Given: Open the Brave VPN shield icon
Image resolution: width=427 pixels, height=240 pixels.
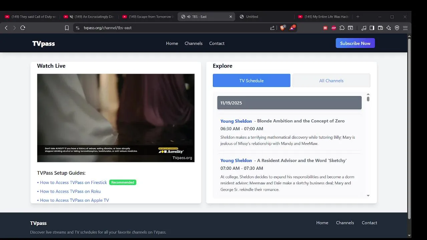Looking at the screenshot, I should coord(397,28).
